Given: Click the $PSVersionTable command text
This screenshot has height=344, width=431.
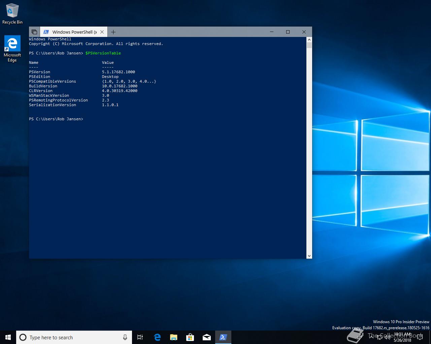Looking at the screenshot, I should (x=103, y=53).
